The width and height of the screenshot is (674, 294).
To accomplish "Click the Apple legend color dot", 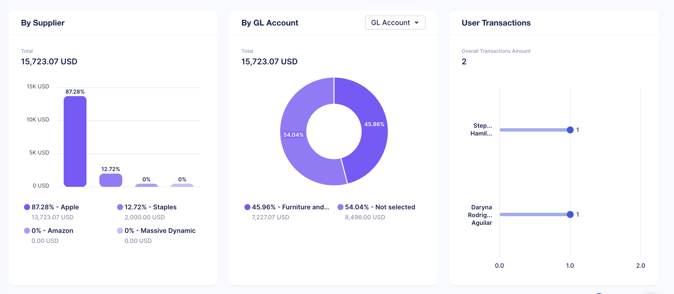I will (x=27, y=207).
